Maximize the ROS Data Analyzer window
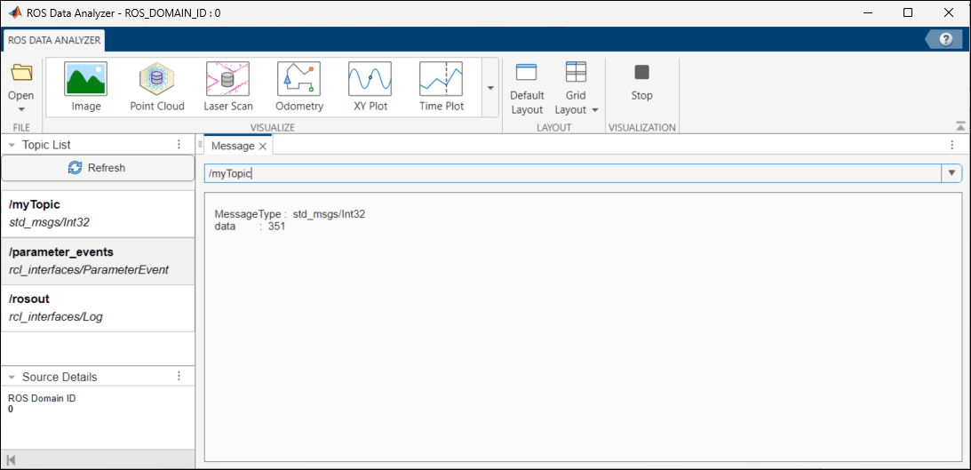 (908, 12)
